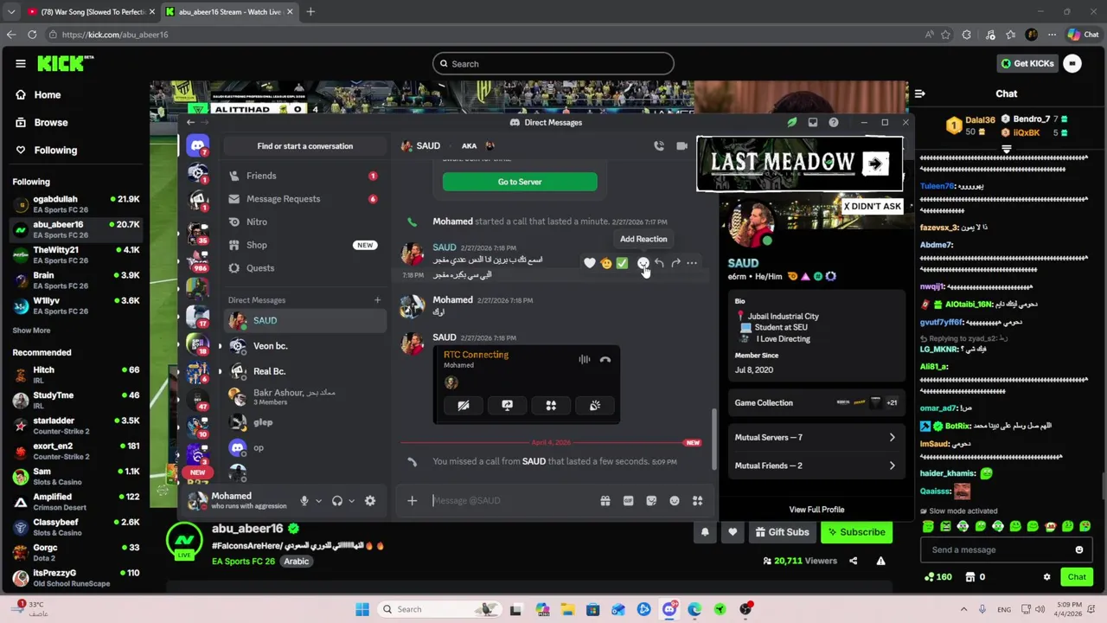The height and width of the screenshot is (623, 1107).
Task: Collapse the Kick chat panel
Action: click(x=920, y=93)
